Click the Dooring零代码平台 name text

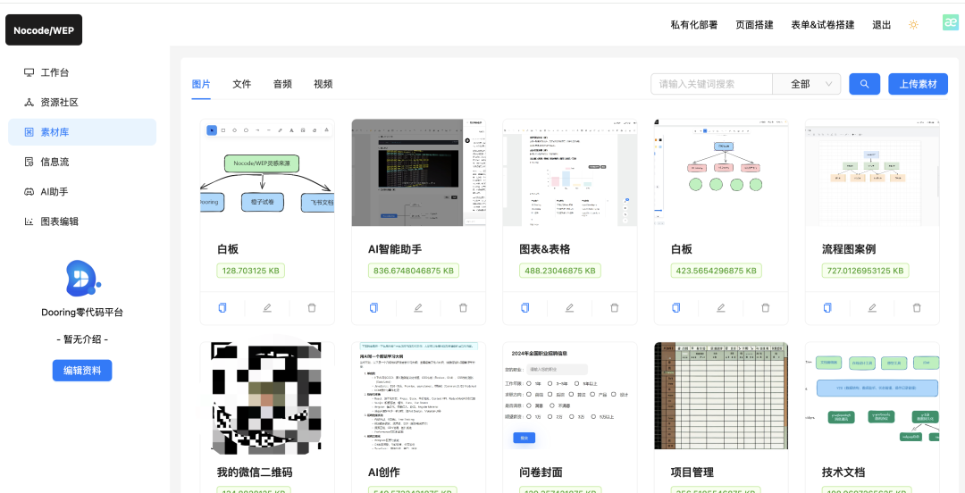(x=82, y=313)
